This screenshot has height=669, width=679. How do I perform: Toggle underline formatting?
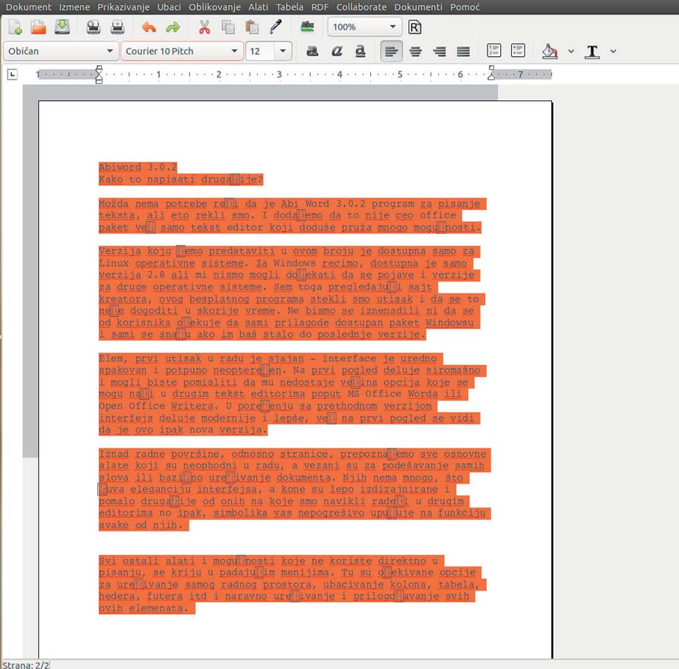(360, 51)
